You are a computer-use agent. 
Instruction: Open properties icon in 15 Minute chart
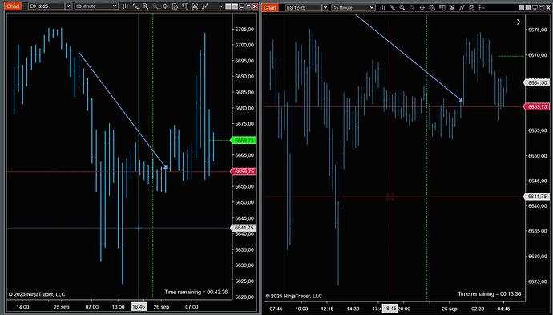[x=472, y=8]
